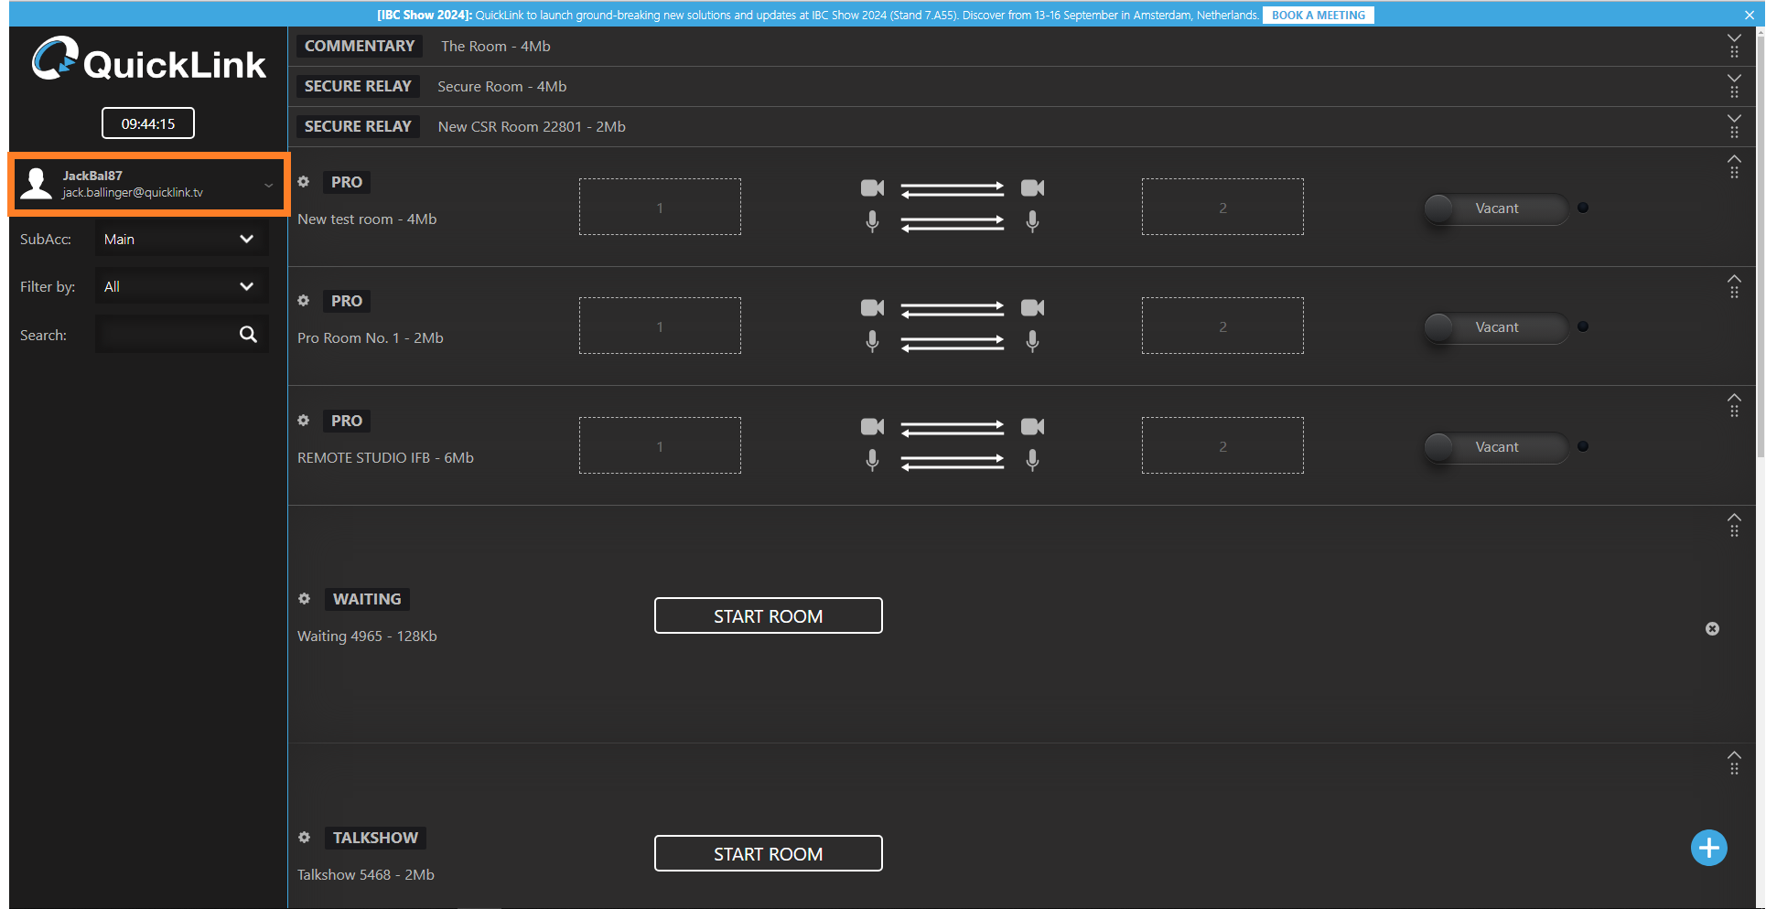Click left microphone icon in New test room
1766x909 pixels.
[x=872, y=221]
